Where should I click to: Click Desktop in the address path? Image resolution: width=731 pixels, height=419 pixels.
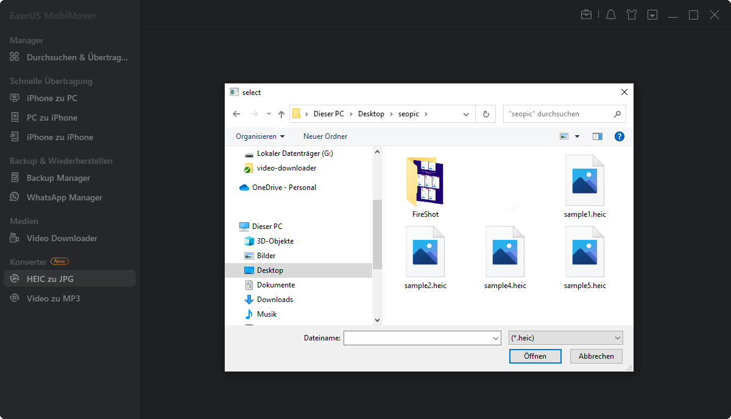(x=371, y=114)
